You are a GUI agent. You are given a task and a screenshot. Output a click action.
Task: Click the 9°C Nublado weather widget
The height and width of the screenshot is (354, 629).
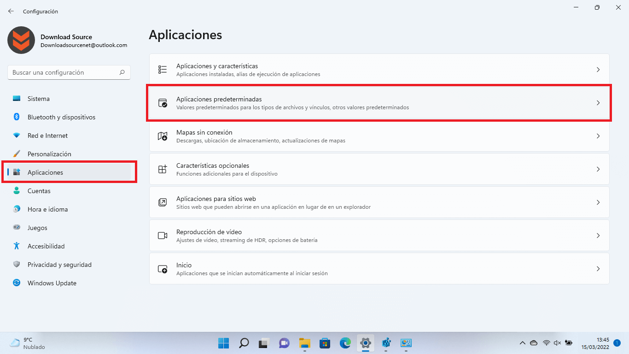coord(28,343)
